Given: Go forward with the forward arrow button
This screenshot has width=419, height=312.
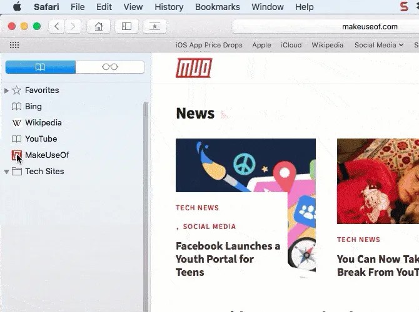Looking at the screenshot, I should (x=73, y=26).
